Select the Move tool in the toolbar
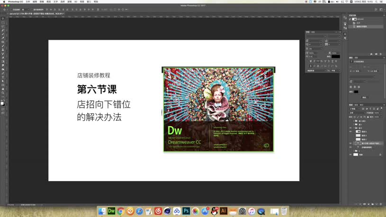This screenshot has height=217, width=386. tap(3, 18)
